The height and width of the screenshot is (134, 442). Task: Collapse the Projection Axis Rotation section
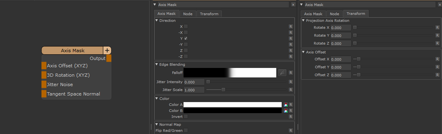point(304,21)
